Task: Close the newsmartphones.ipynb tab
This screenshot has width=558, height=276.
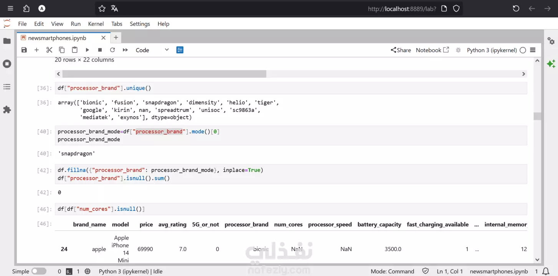Action: coord(103,38)
